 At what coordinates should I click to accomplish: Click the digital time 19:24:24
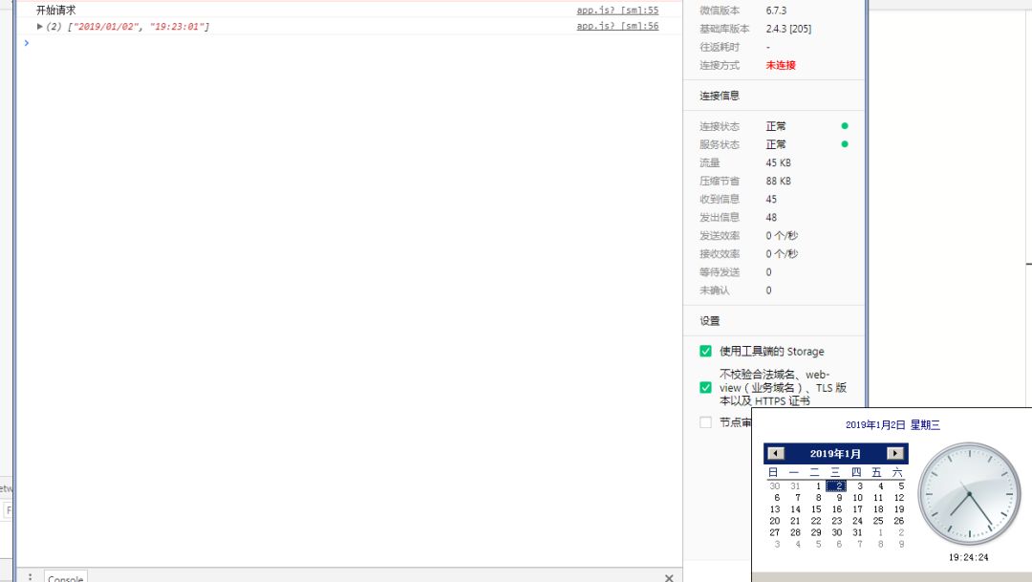tap(968, 557)
